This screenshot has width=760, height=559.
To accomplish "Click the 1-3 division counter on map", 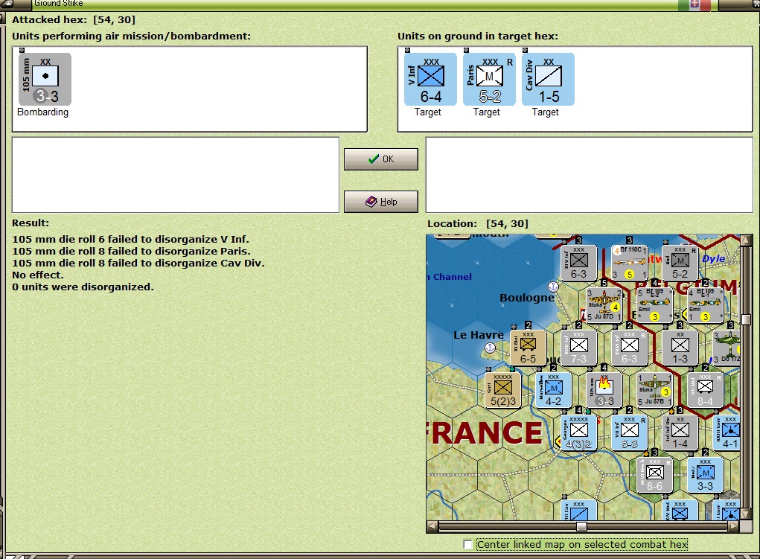I will click(680, 348).
